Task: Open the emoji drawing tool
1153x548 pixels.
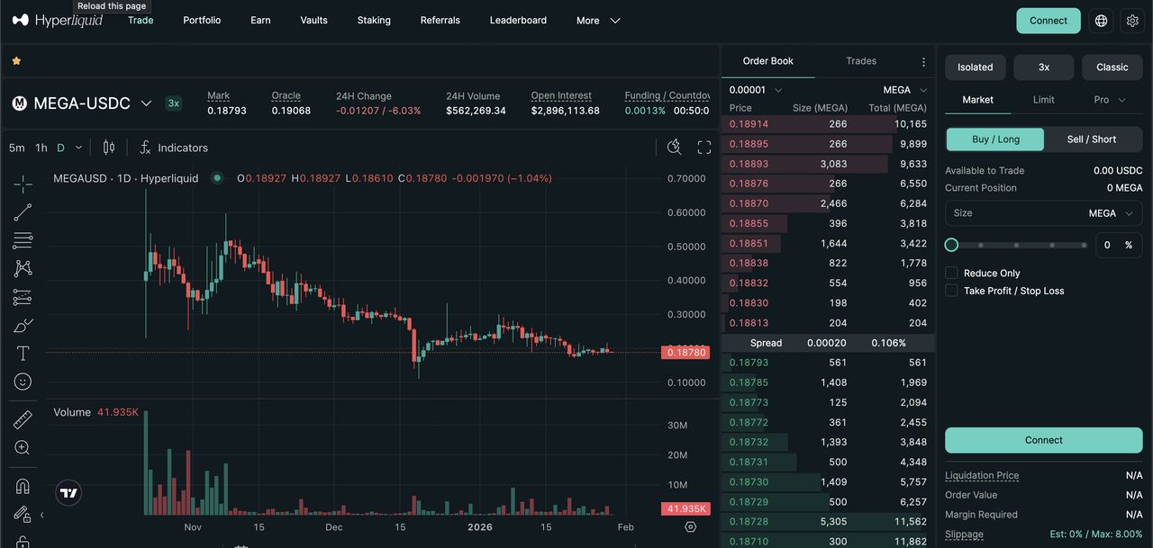Action: coord(23,381)
